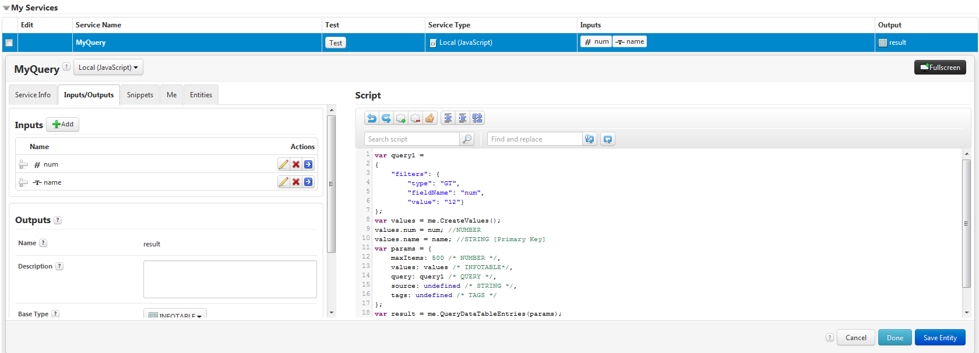Viewport: 979px width, 353px height.
Task: Click the 'result' output name value
Action: pyautogui.click(x=152, y=244)
